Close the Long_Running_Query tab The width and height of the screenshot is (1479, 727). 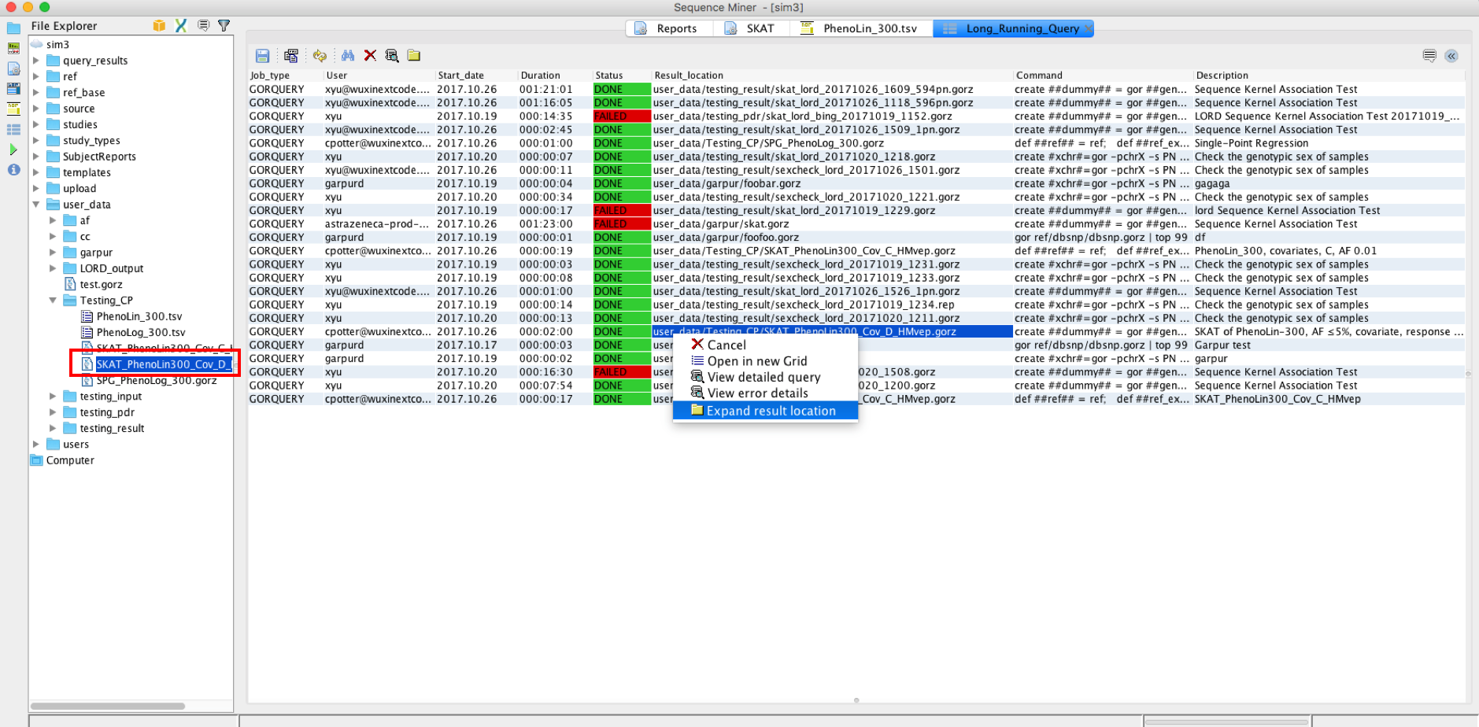coord(1088,28)
